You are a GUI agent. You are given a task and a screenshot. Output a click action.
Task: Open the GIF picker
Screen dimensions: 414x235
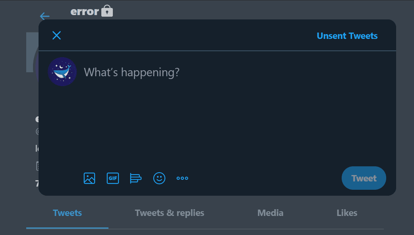pyautogui.click(x=113, y=178)
